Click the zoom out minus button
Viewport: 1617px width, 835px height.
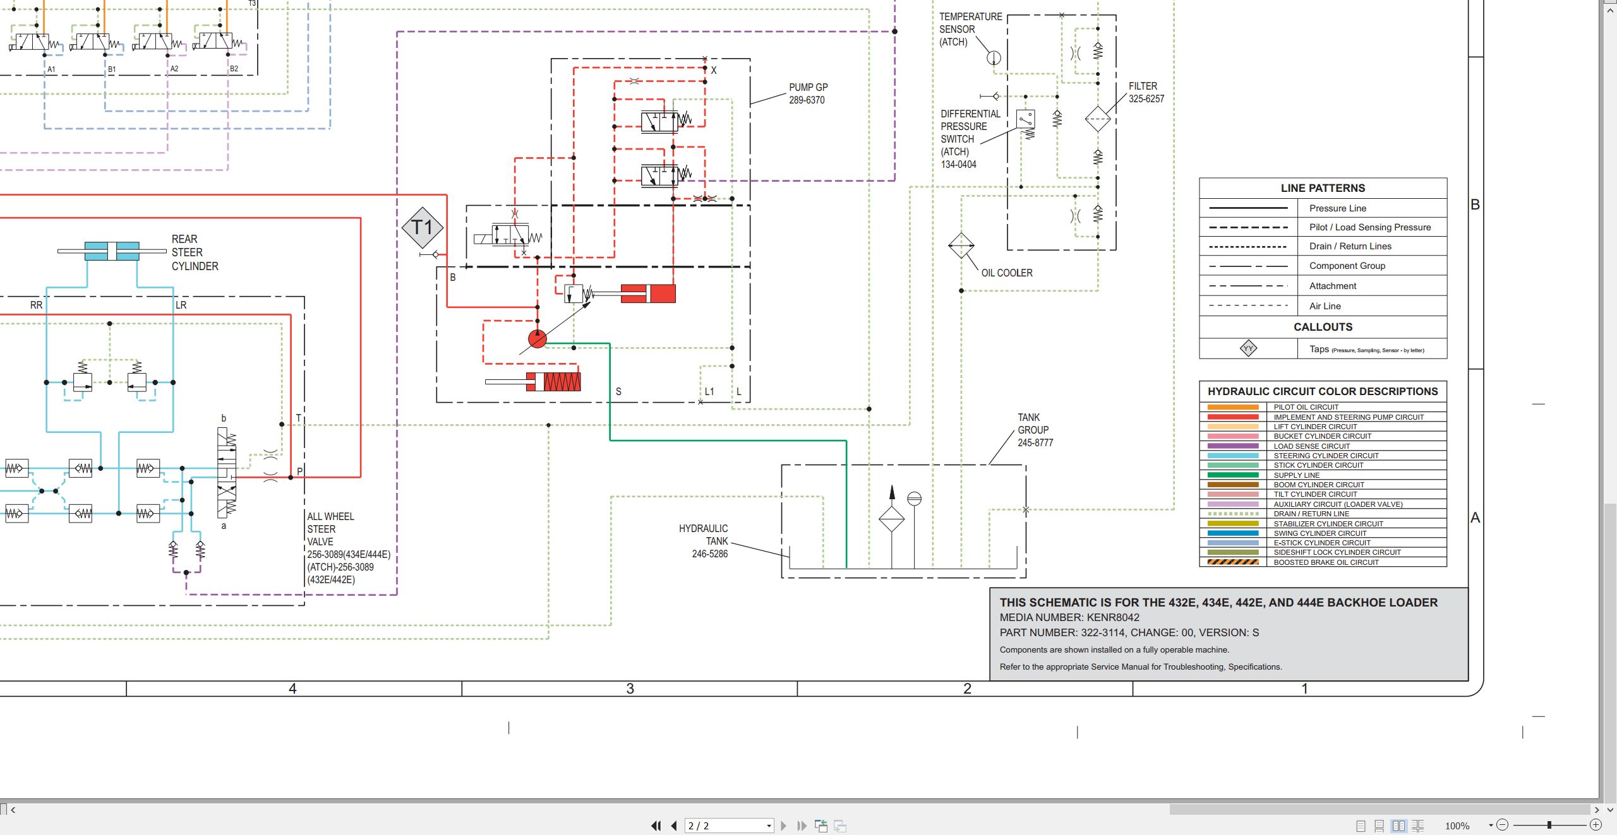tap(1503, 825)
